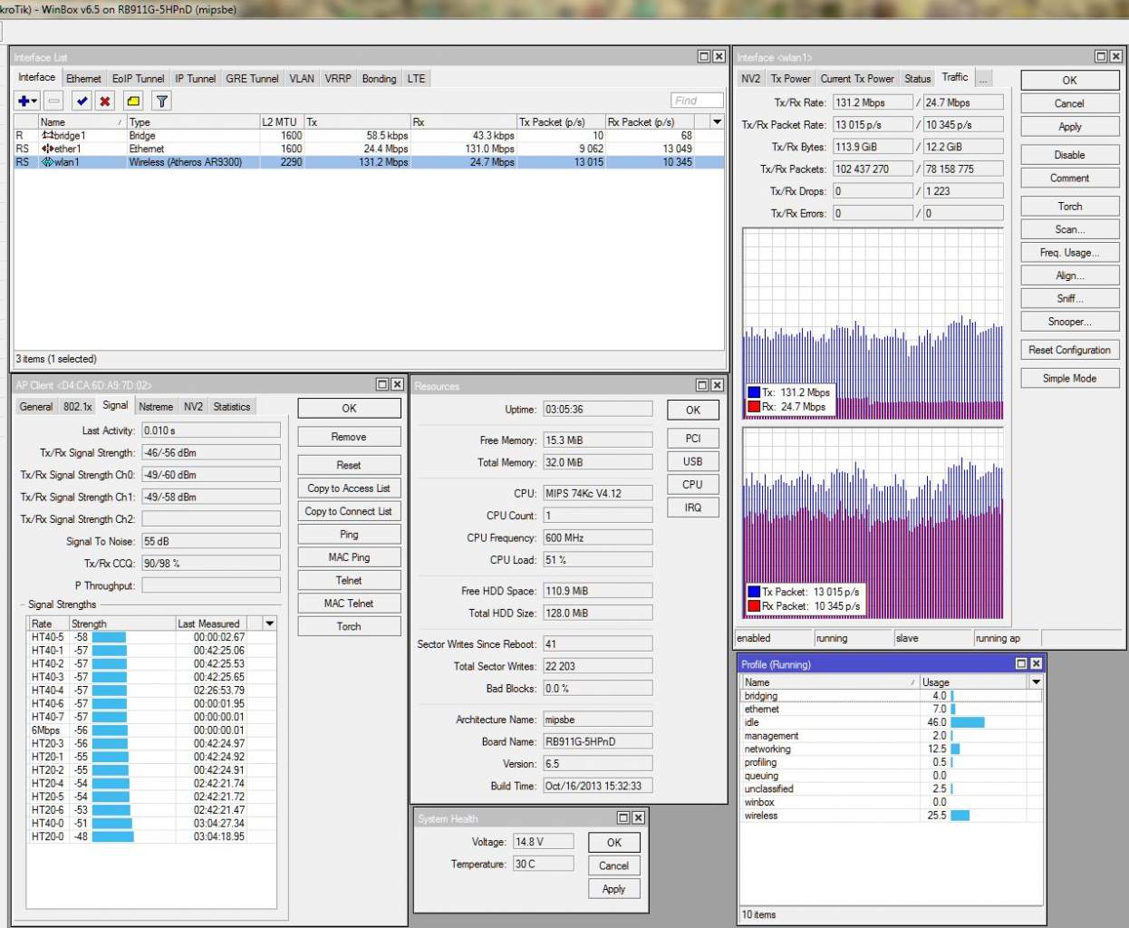Switch to the EoIP Tunnel tab
This screenshot has height=928, width=1129.
click(138, 79)
